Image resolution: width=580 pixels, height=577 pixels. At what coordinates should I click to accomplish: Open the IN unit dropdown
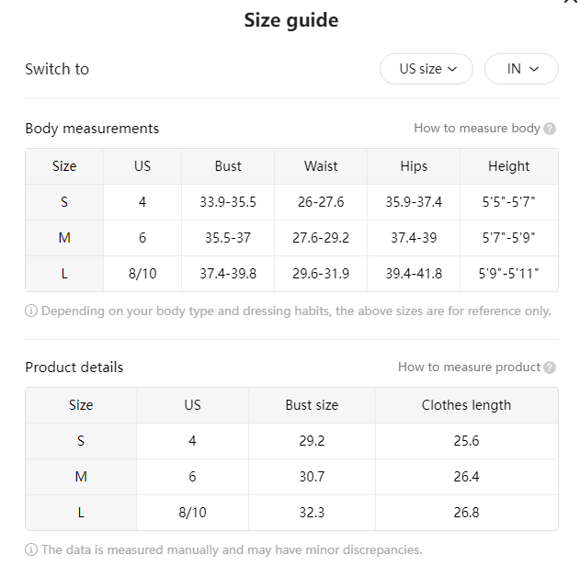point(521,69)
